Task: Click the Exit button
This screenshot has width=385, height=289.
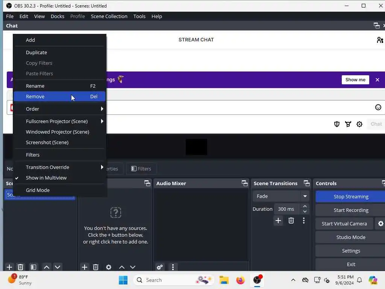Action: 351,264
